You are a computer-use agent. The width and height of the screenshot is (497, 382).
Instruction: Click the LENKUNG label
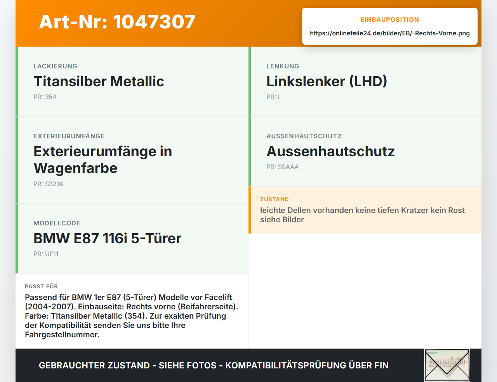tap(283, 66)
